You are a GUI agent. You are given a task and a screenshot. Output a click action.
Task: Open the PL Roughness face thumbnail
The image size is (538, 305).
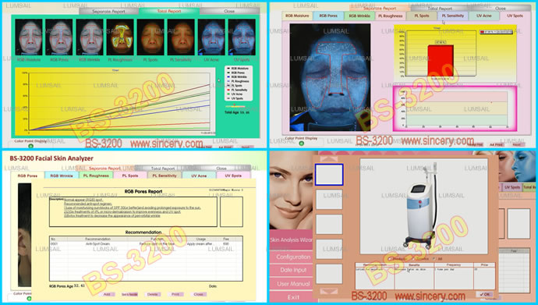pos(120,37)
